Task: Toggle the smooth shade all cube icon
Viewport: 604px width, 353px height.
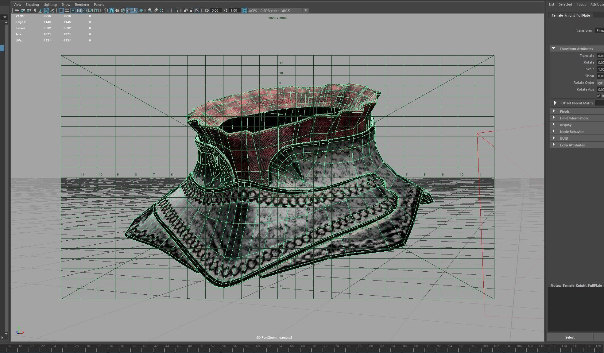Action: pos(111,10)
